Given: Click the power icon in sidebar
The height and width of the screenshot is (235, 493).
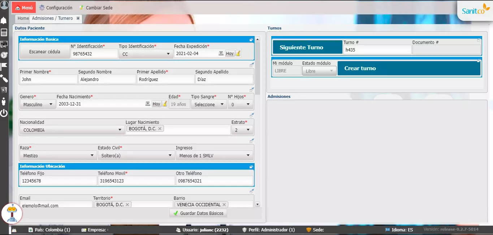Looking at the screenshot, I should click(4, 113).
